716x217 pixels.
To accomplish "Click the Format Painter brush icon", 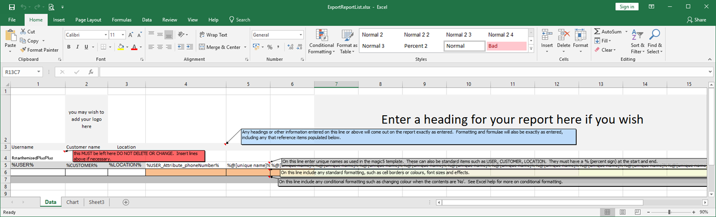I will click(24, 50).
